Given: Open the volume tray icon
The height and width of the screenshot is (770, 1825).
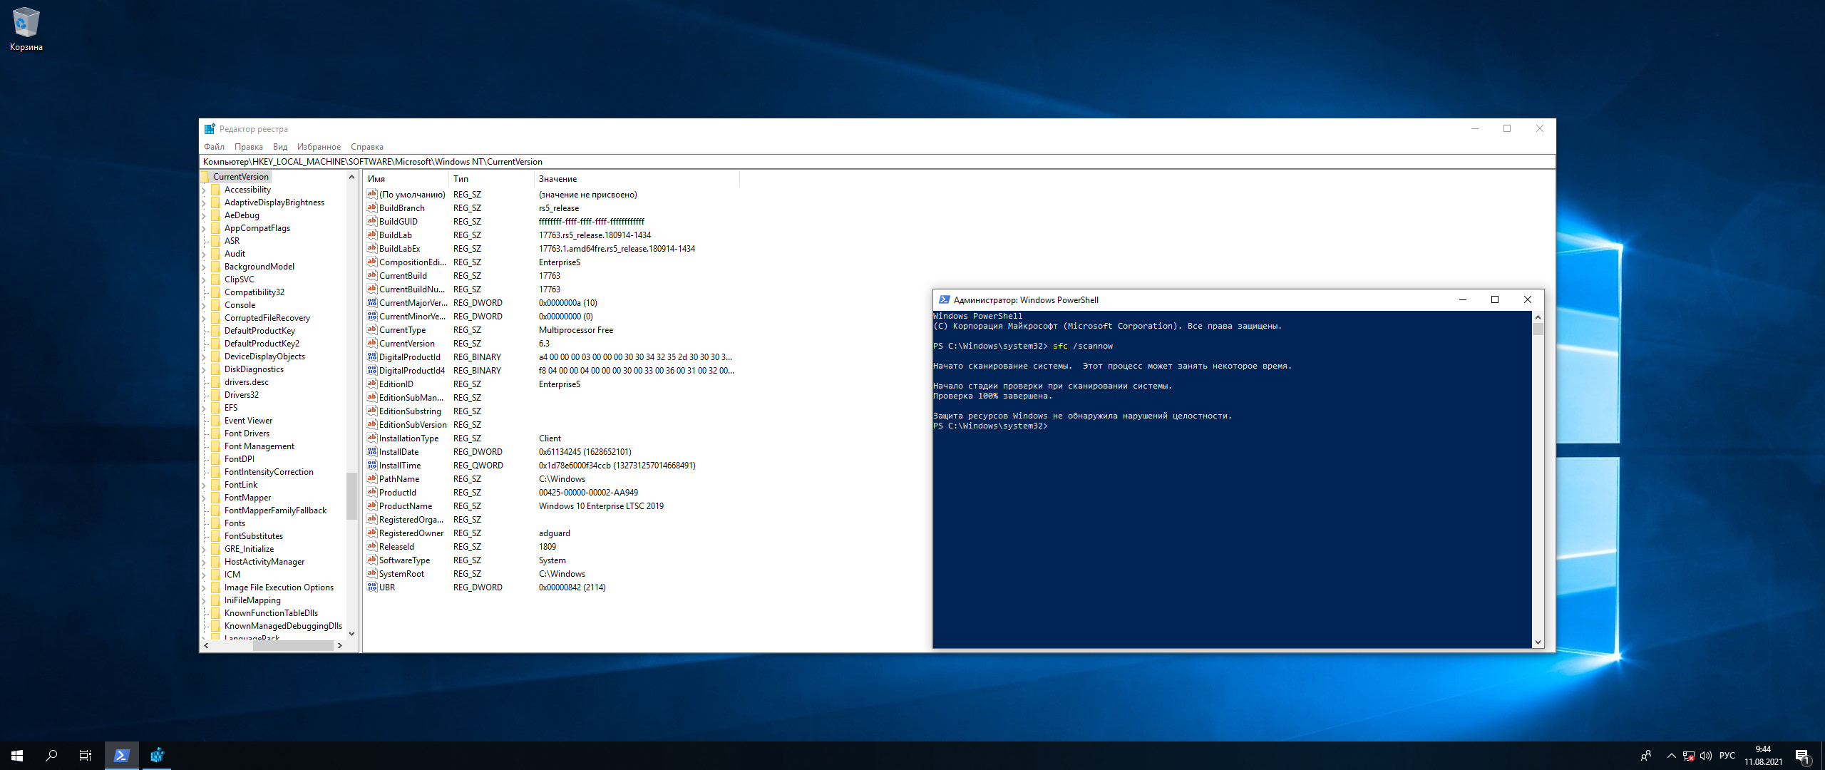Looking at the screenshot, I should click(x=1706, y=756).
